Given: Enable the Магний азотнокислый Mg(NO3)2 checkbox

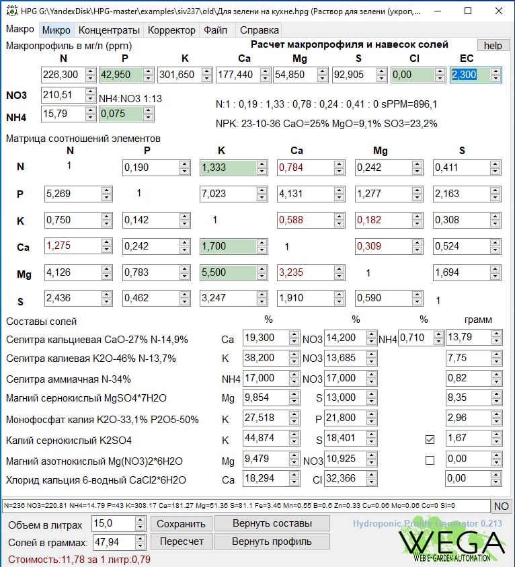Looking at the screenshot, I should tap(430, 460).
